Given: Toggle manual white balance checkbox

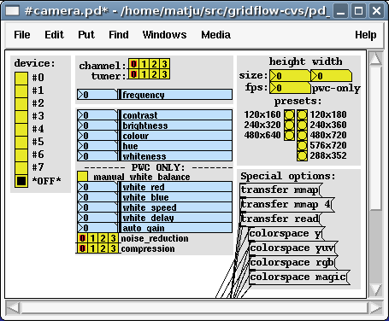Looking at the screenshot, I should (82, 177).
